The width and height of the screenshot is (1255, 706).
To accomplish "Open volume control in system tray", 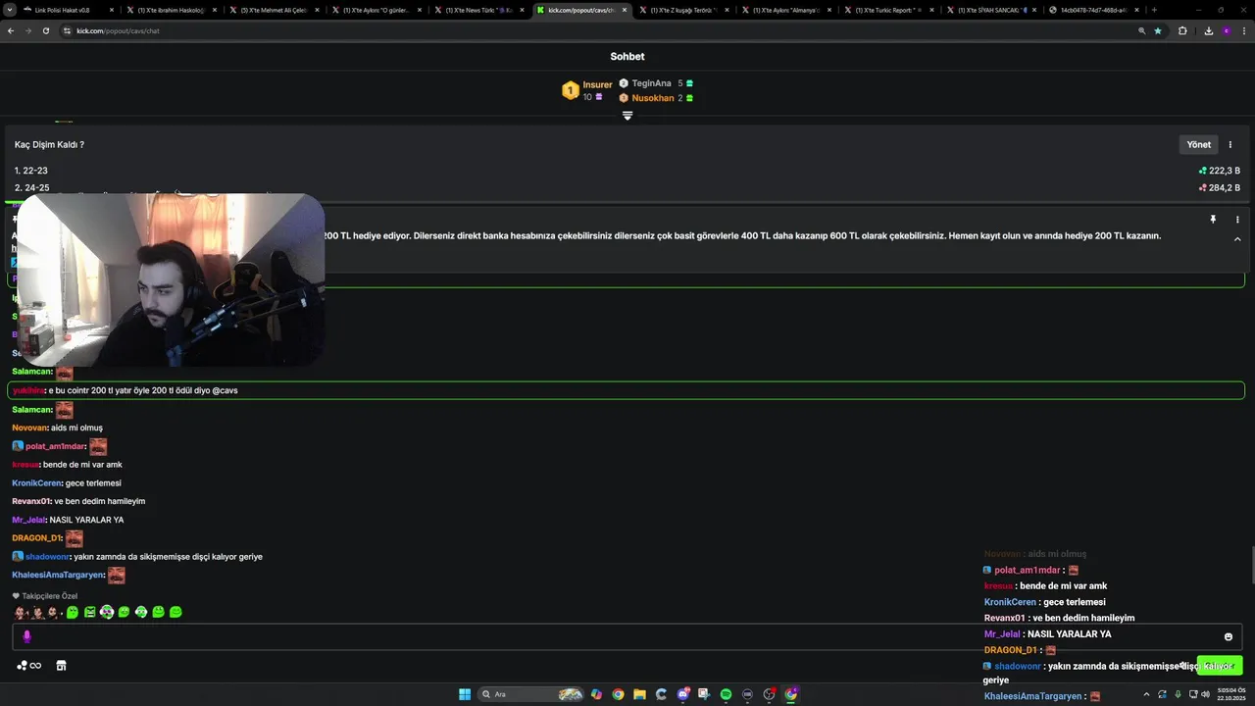I will point(1205,694).
